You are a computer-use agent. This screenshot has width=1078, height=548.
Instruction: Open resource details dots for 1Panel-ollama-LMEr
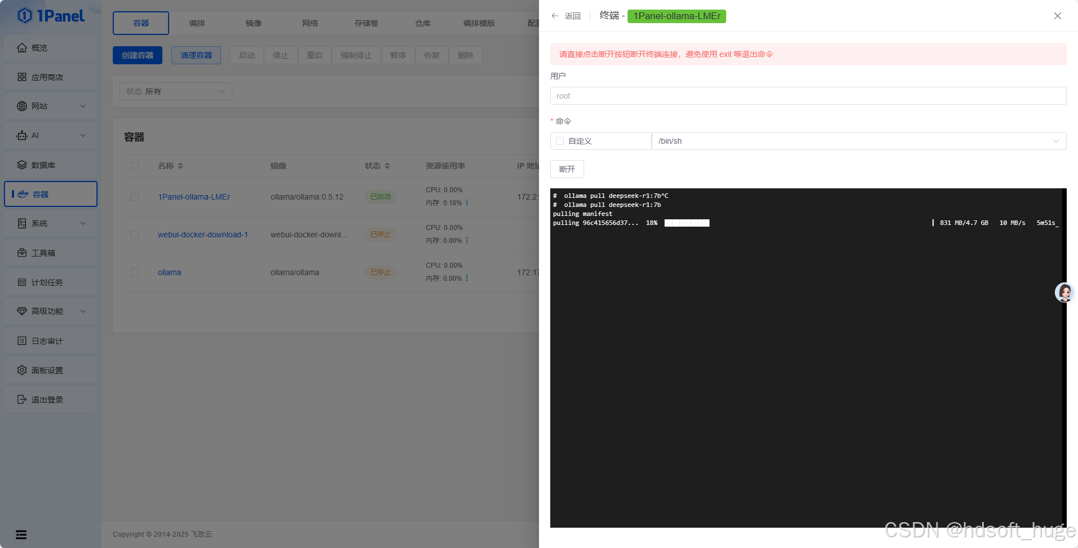pos(467,202)
